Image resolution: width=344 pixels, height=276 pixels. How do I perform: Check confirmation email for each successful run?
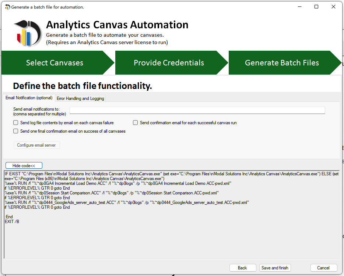click(x=136, y=123)
